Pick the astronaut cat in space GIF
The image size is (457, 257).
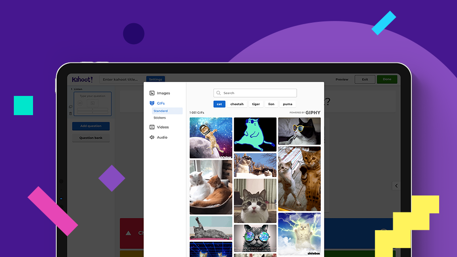[211, 138]
